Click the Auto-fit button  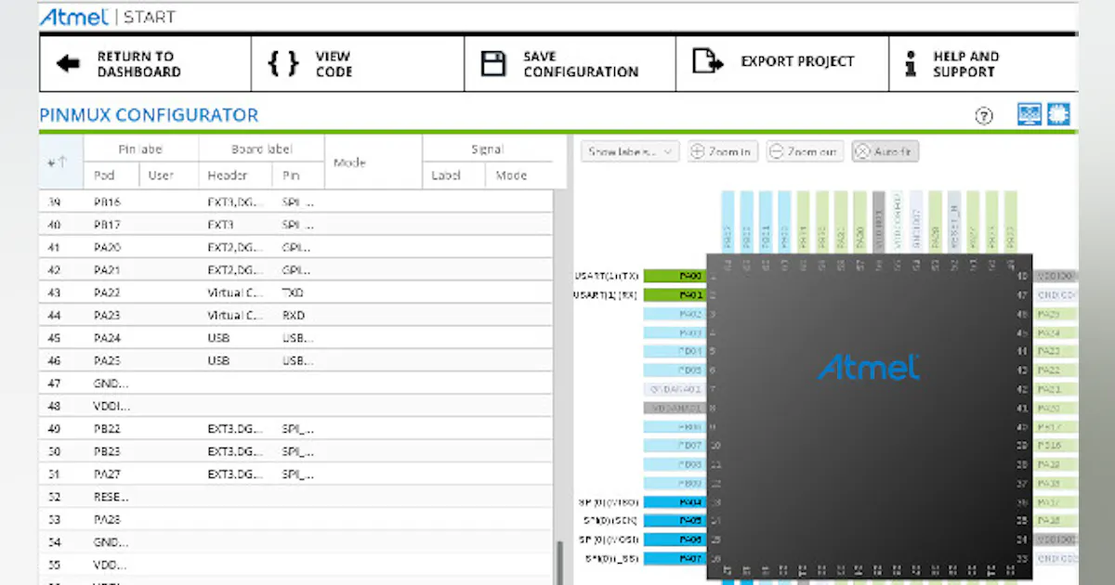[x=885, y=151]
